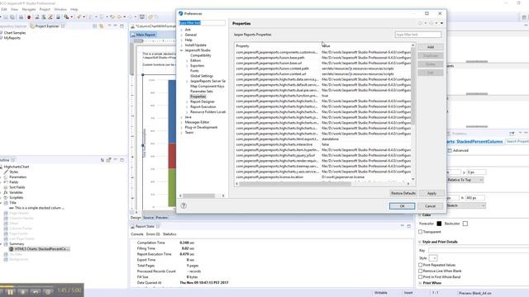Click the compile report icon in main toolbar

pos(36,16)
